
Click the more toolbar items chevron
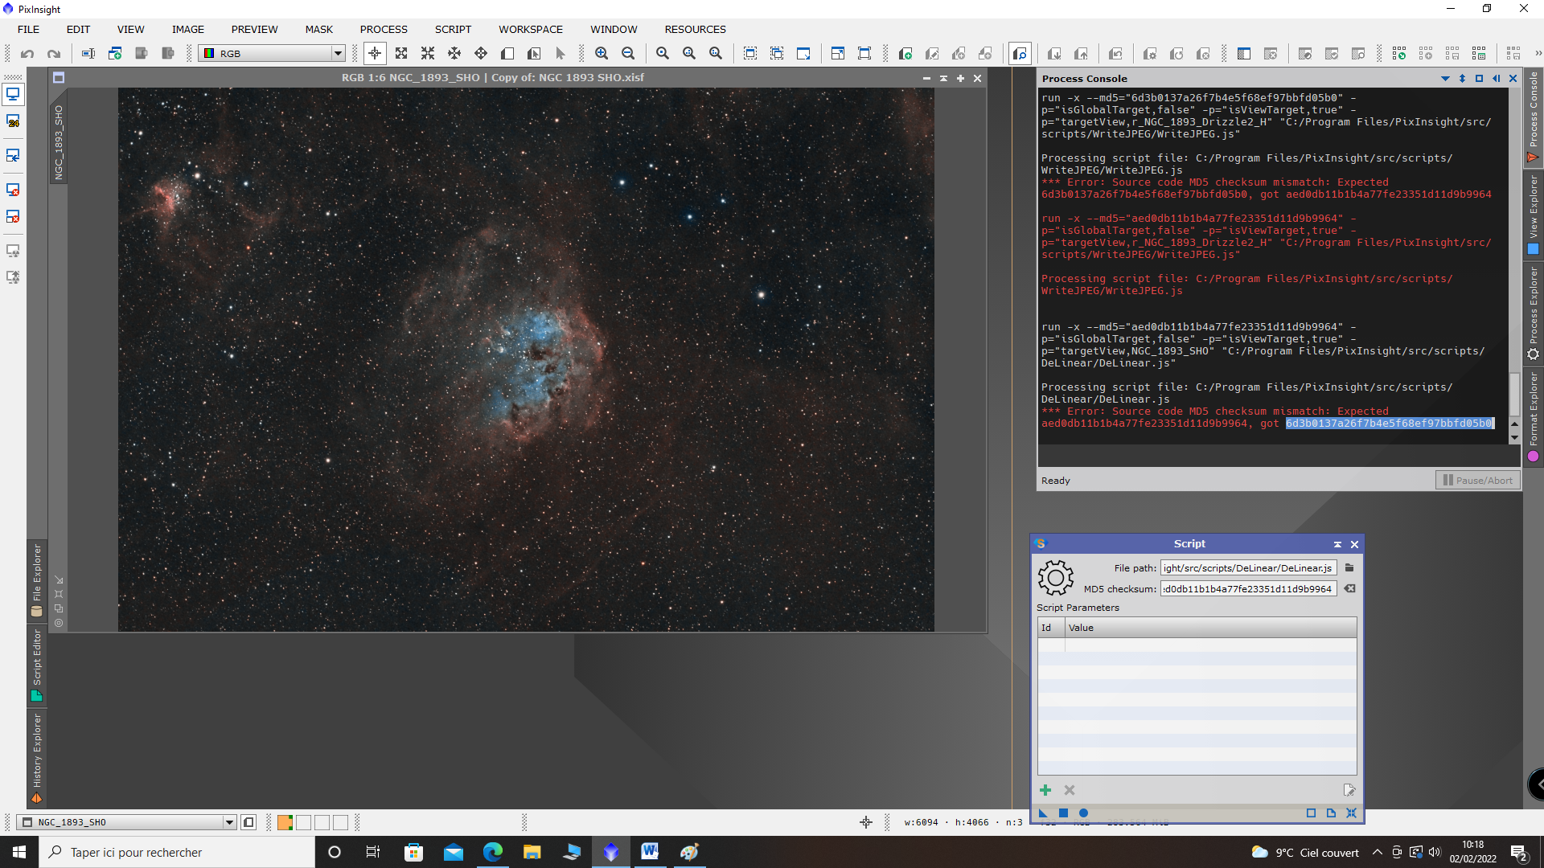[x=1538, y=54]
